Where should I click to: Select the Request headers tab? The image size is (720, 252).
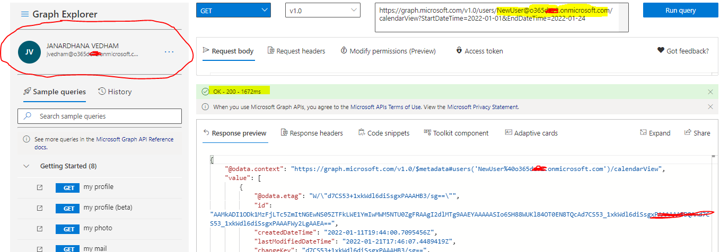tap(296, 51)
